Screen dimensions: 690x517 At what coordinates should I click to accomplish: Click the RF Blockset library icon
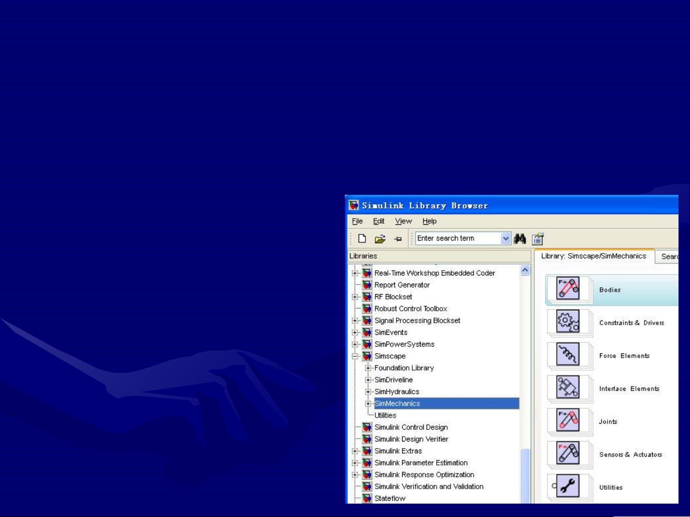[367, 297]
